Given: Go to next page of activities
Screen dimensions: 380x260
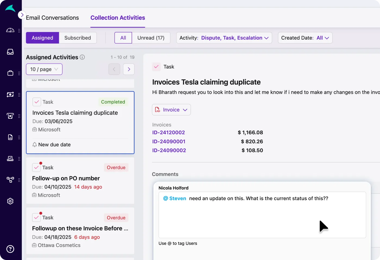Looking at the screenshot, I should (129, 69).
